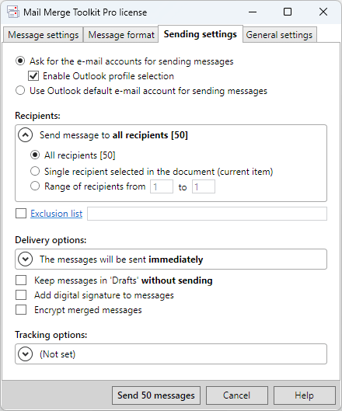
Task: Go to the General settings tab
Action: coord(279,35)
